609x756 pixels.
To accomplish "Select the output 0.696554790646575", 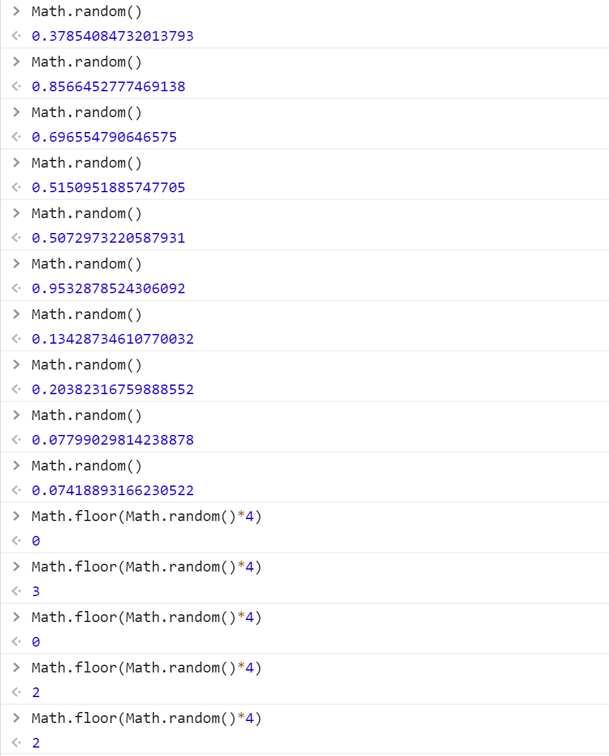I will click(x=104, y=137).
